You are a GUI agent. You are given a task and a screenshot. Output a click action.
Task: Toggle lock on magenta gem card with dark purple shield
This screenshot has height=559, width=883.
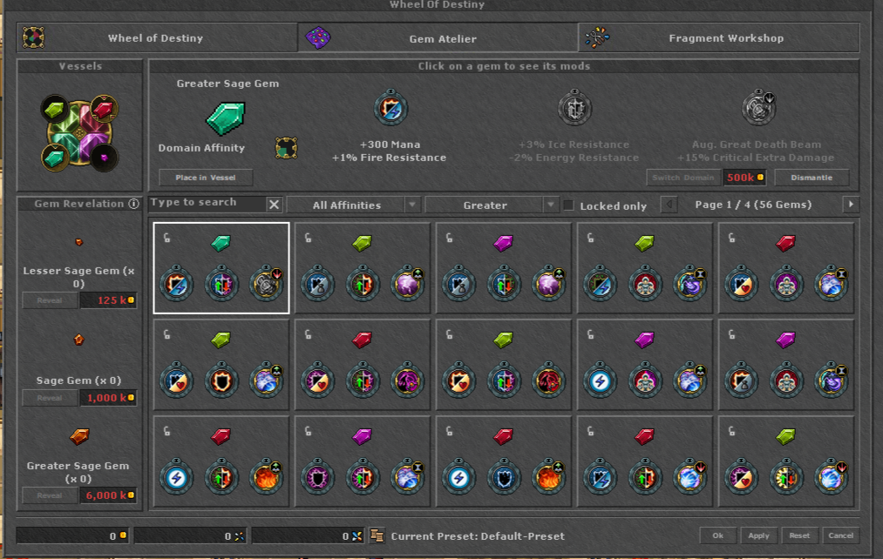[x=308, y=431]
